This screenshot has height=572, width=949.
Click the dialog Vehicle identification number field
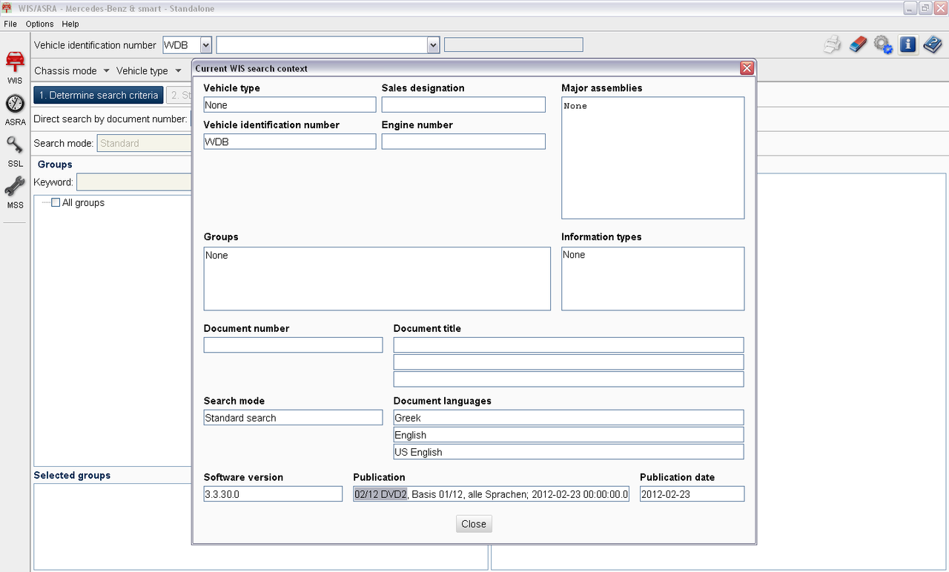click(x=290, y=142)
